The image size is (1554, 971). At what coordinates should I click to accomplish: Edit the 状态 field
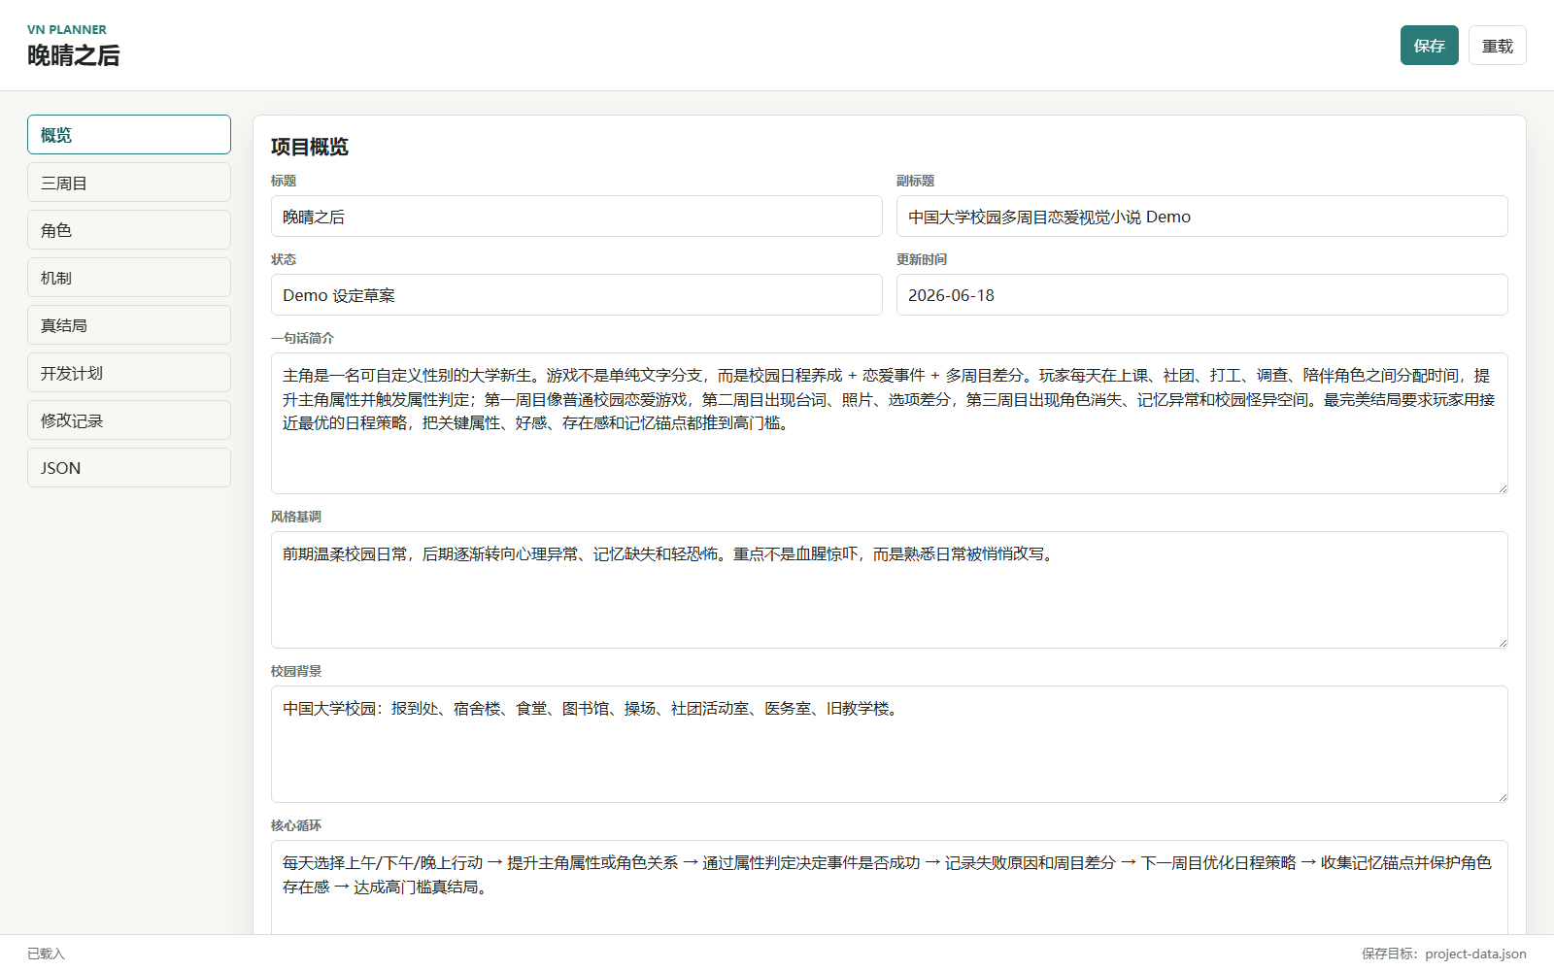coord(577,295)
